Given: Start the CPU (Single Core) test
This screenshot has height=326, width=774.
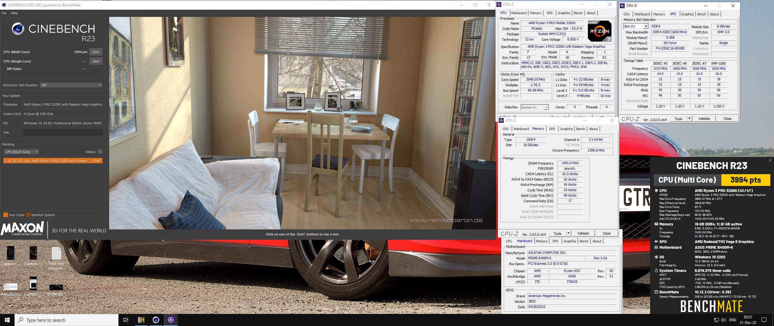Looking at the screenshot, I should (96, 61).
